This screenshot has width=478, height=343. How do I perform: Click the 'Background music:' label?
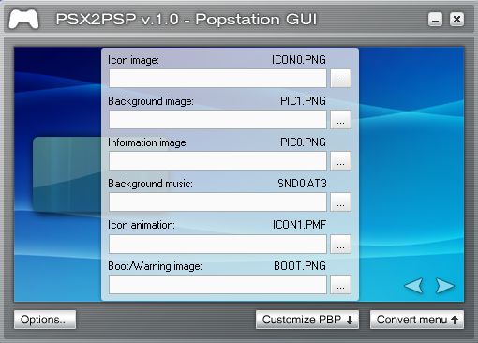click(150, 184)
